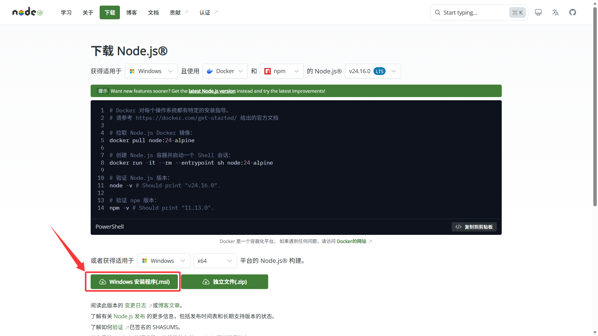Click the code icon in copy button
The image size is (598, 336).
tap(458, 227)
